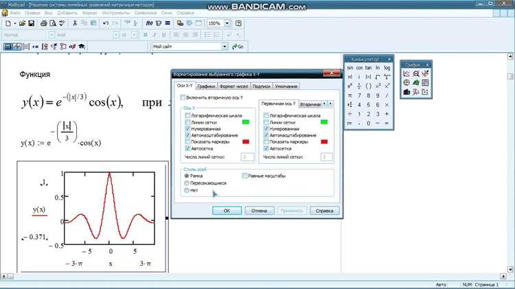Click 'Справка' button in the dialog
The image size is (515, 289).
pos(325,211)
